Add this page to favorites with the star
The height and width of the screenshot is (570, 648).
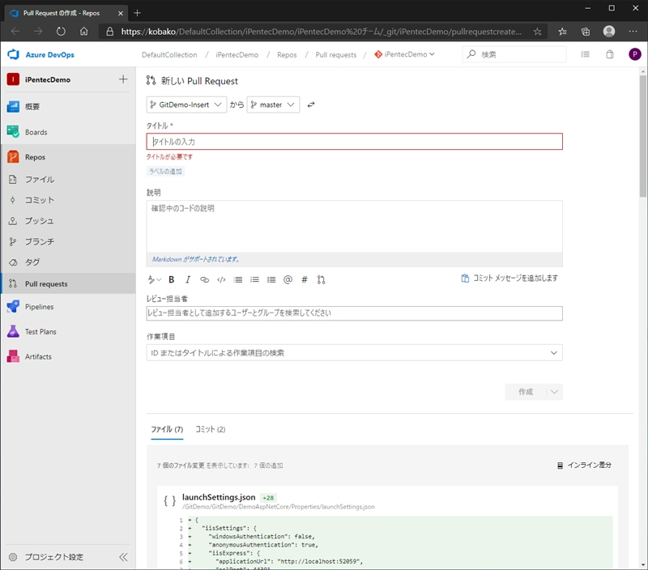pyautogui.click(x=537, y=32)
